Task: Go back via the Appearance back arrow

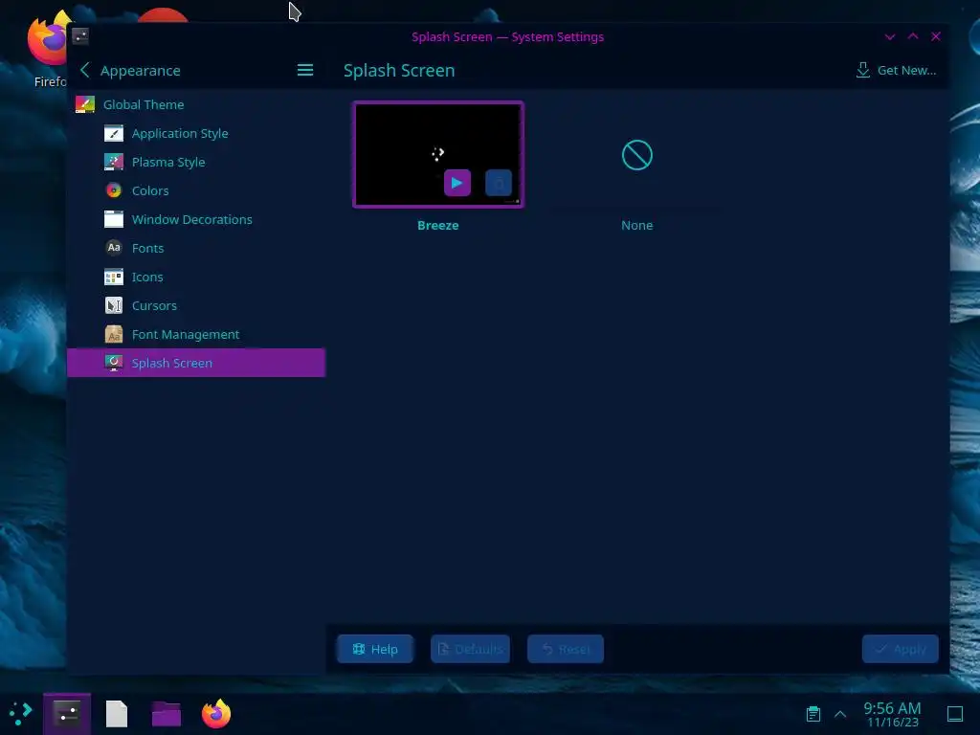Action: click(x=85, y=70)
